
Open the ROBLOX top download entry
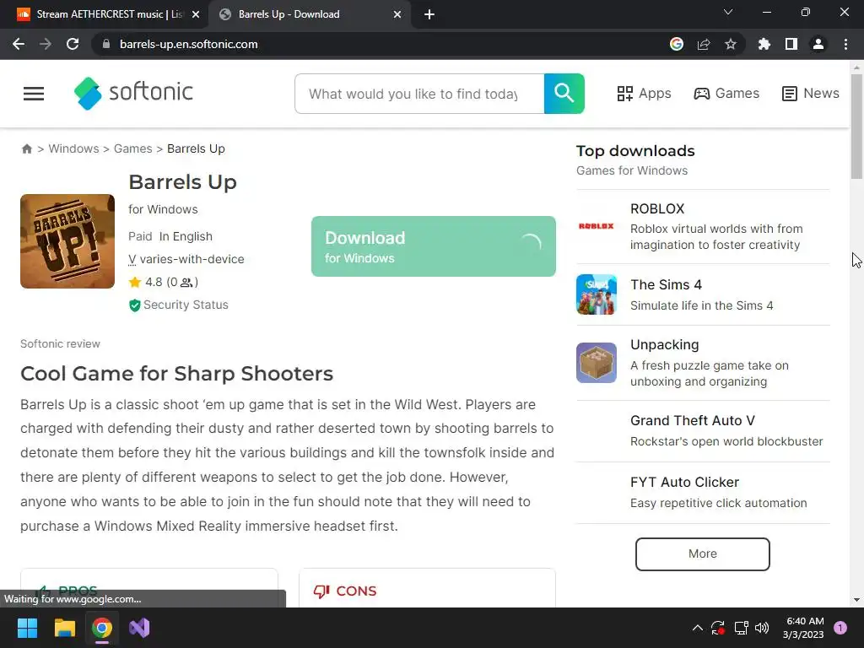(x=703, y=226)
